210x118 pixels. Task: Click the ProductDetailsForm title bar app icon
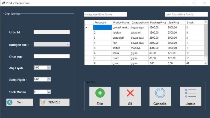pos(4,3)
